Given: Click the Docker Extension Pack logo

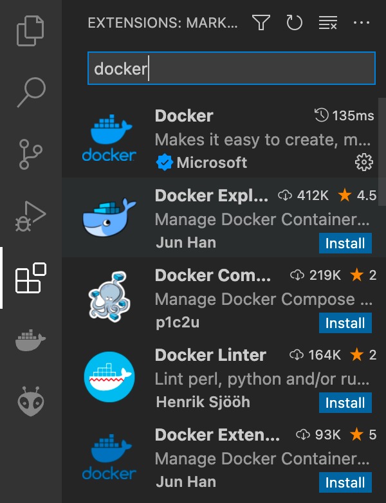Looking at the screenshot, I should tap(109, 457).
